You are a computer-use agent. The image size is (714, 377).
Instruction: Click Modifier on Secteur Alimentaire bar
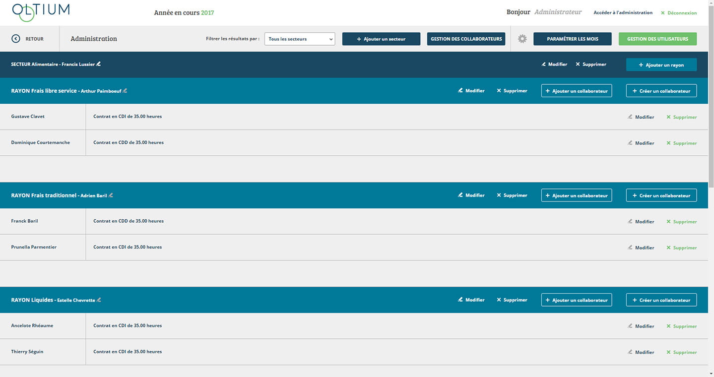click(x=554, y=64)
